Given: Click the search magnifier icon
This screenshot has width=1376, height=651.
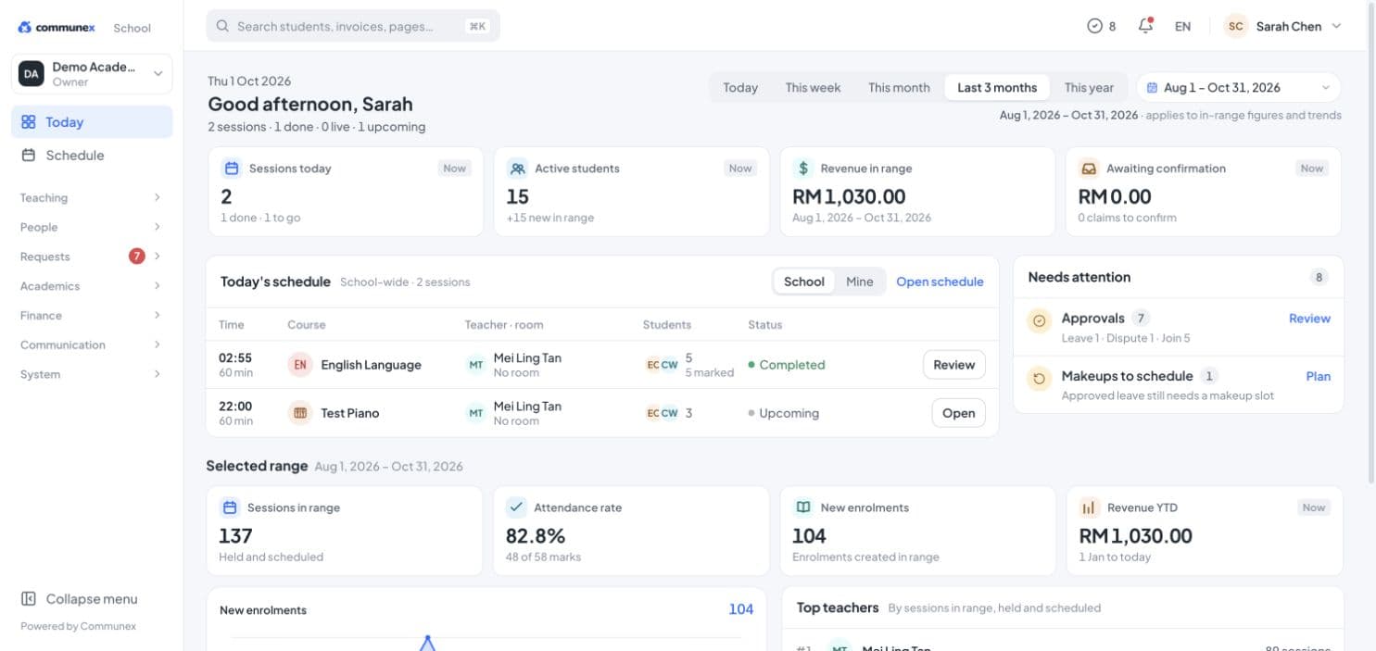Looking at the screenshot, I should click(x=222, y=26).
